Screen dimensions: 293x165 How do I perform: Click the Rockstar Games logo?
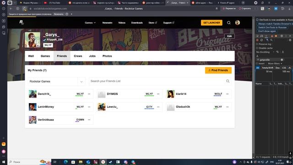[x=22, y=22]
